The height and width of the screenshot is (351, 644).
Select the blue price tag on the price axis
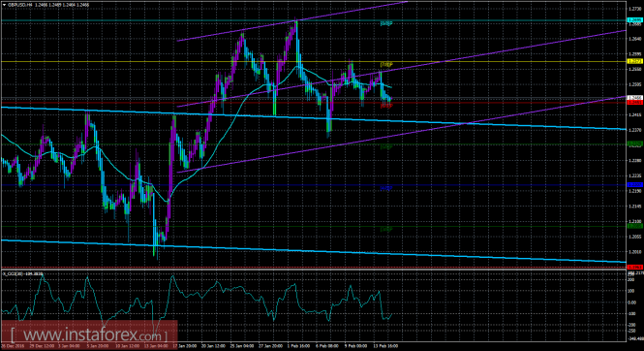pos(634,185)
